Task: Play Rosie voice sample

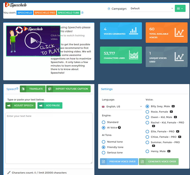Action: click(171, 112)
